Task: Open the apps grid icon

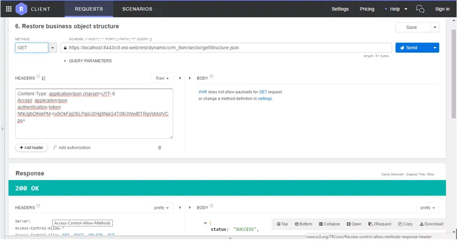Action: coord(9,9)
